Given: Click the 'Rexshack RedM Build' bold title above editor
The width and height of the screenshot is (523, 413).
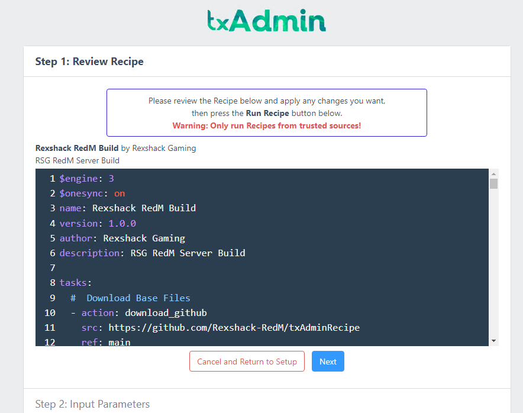Looking at the screenshot, I should click(x=77, y=148).
